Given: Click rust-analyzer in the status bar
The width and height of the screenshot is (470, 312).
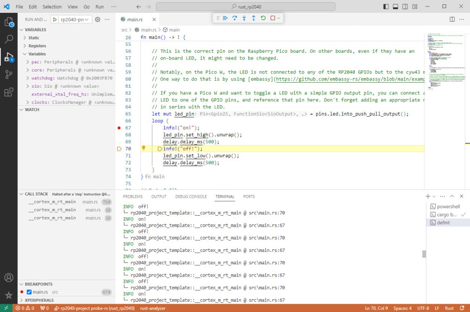Looking at the screenshot, I should click(154, 308).
